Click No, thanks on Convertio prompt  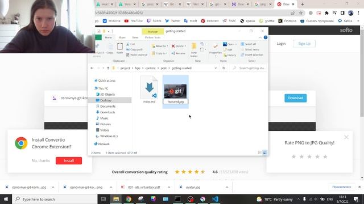coord(40,160)
